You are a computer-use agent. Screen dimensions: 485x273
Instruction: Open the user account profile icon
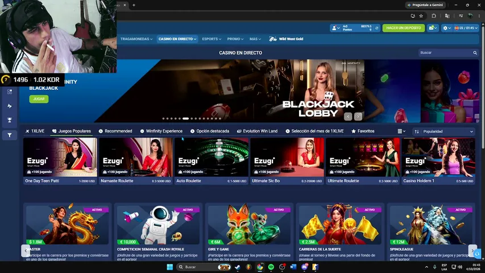coord(335,28)
